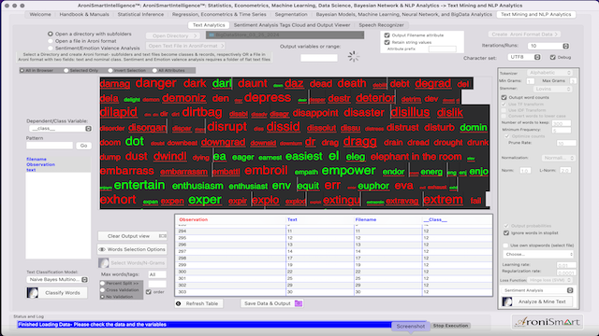Click the Classify Words moon icon
This screenshot has height=336, width=599.
pos(33,292)
